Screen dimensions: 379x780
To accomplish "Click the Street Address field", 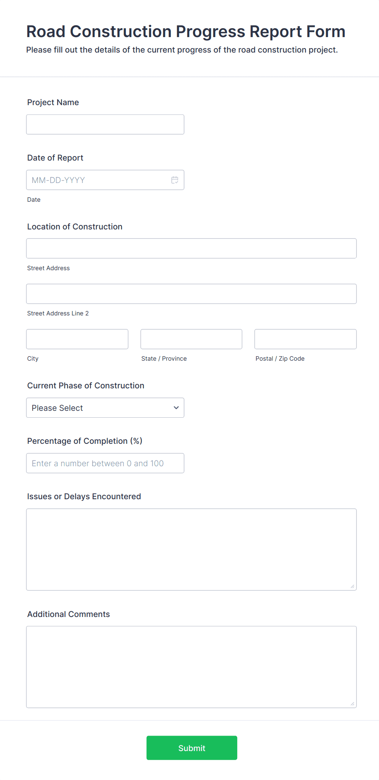I will pyautogui.click(x=191, y=248).
